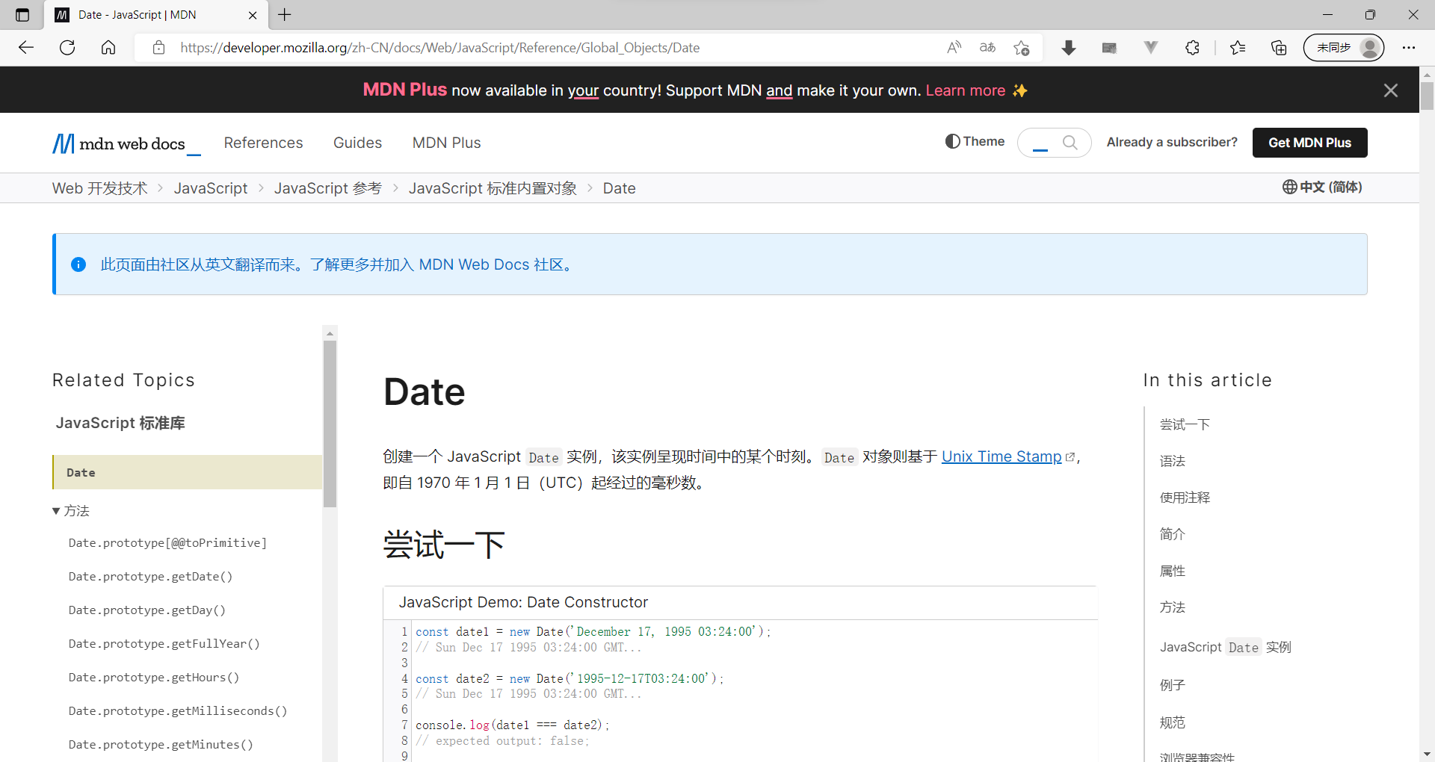The image size is (1435, 762).
Task: Open the MDN Plus menu
Action: [446, 143]
